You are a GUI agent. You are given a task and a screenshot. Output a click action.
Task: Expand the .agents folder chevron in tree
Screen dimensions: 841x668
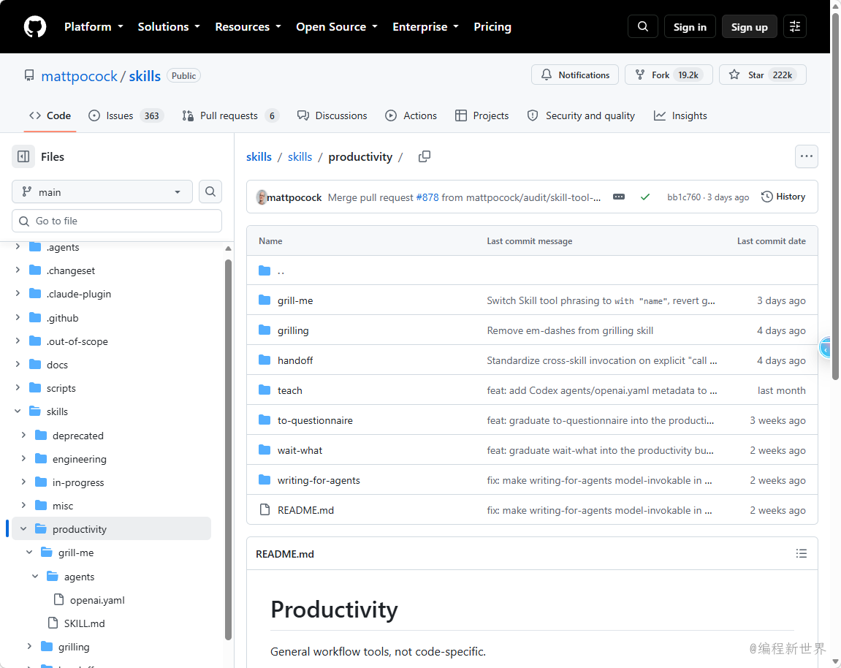click(18, 246)
